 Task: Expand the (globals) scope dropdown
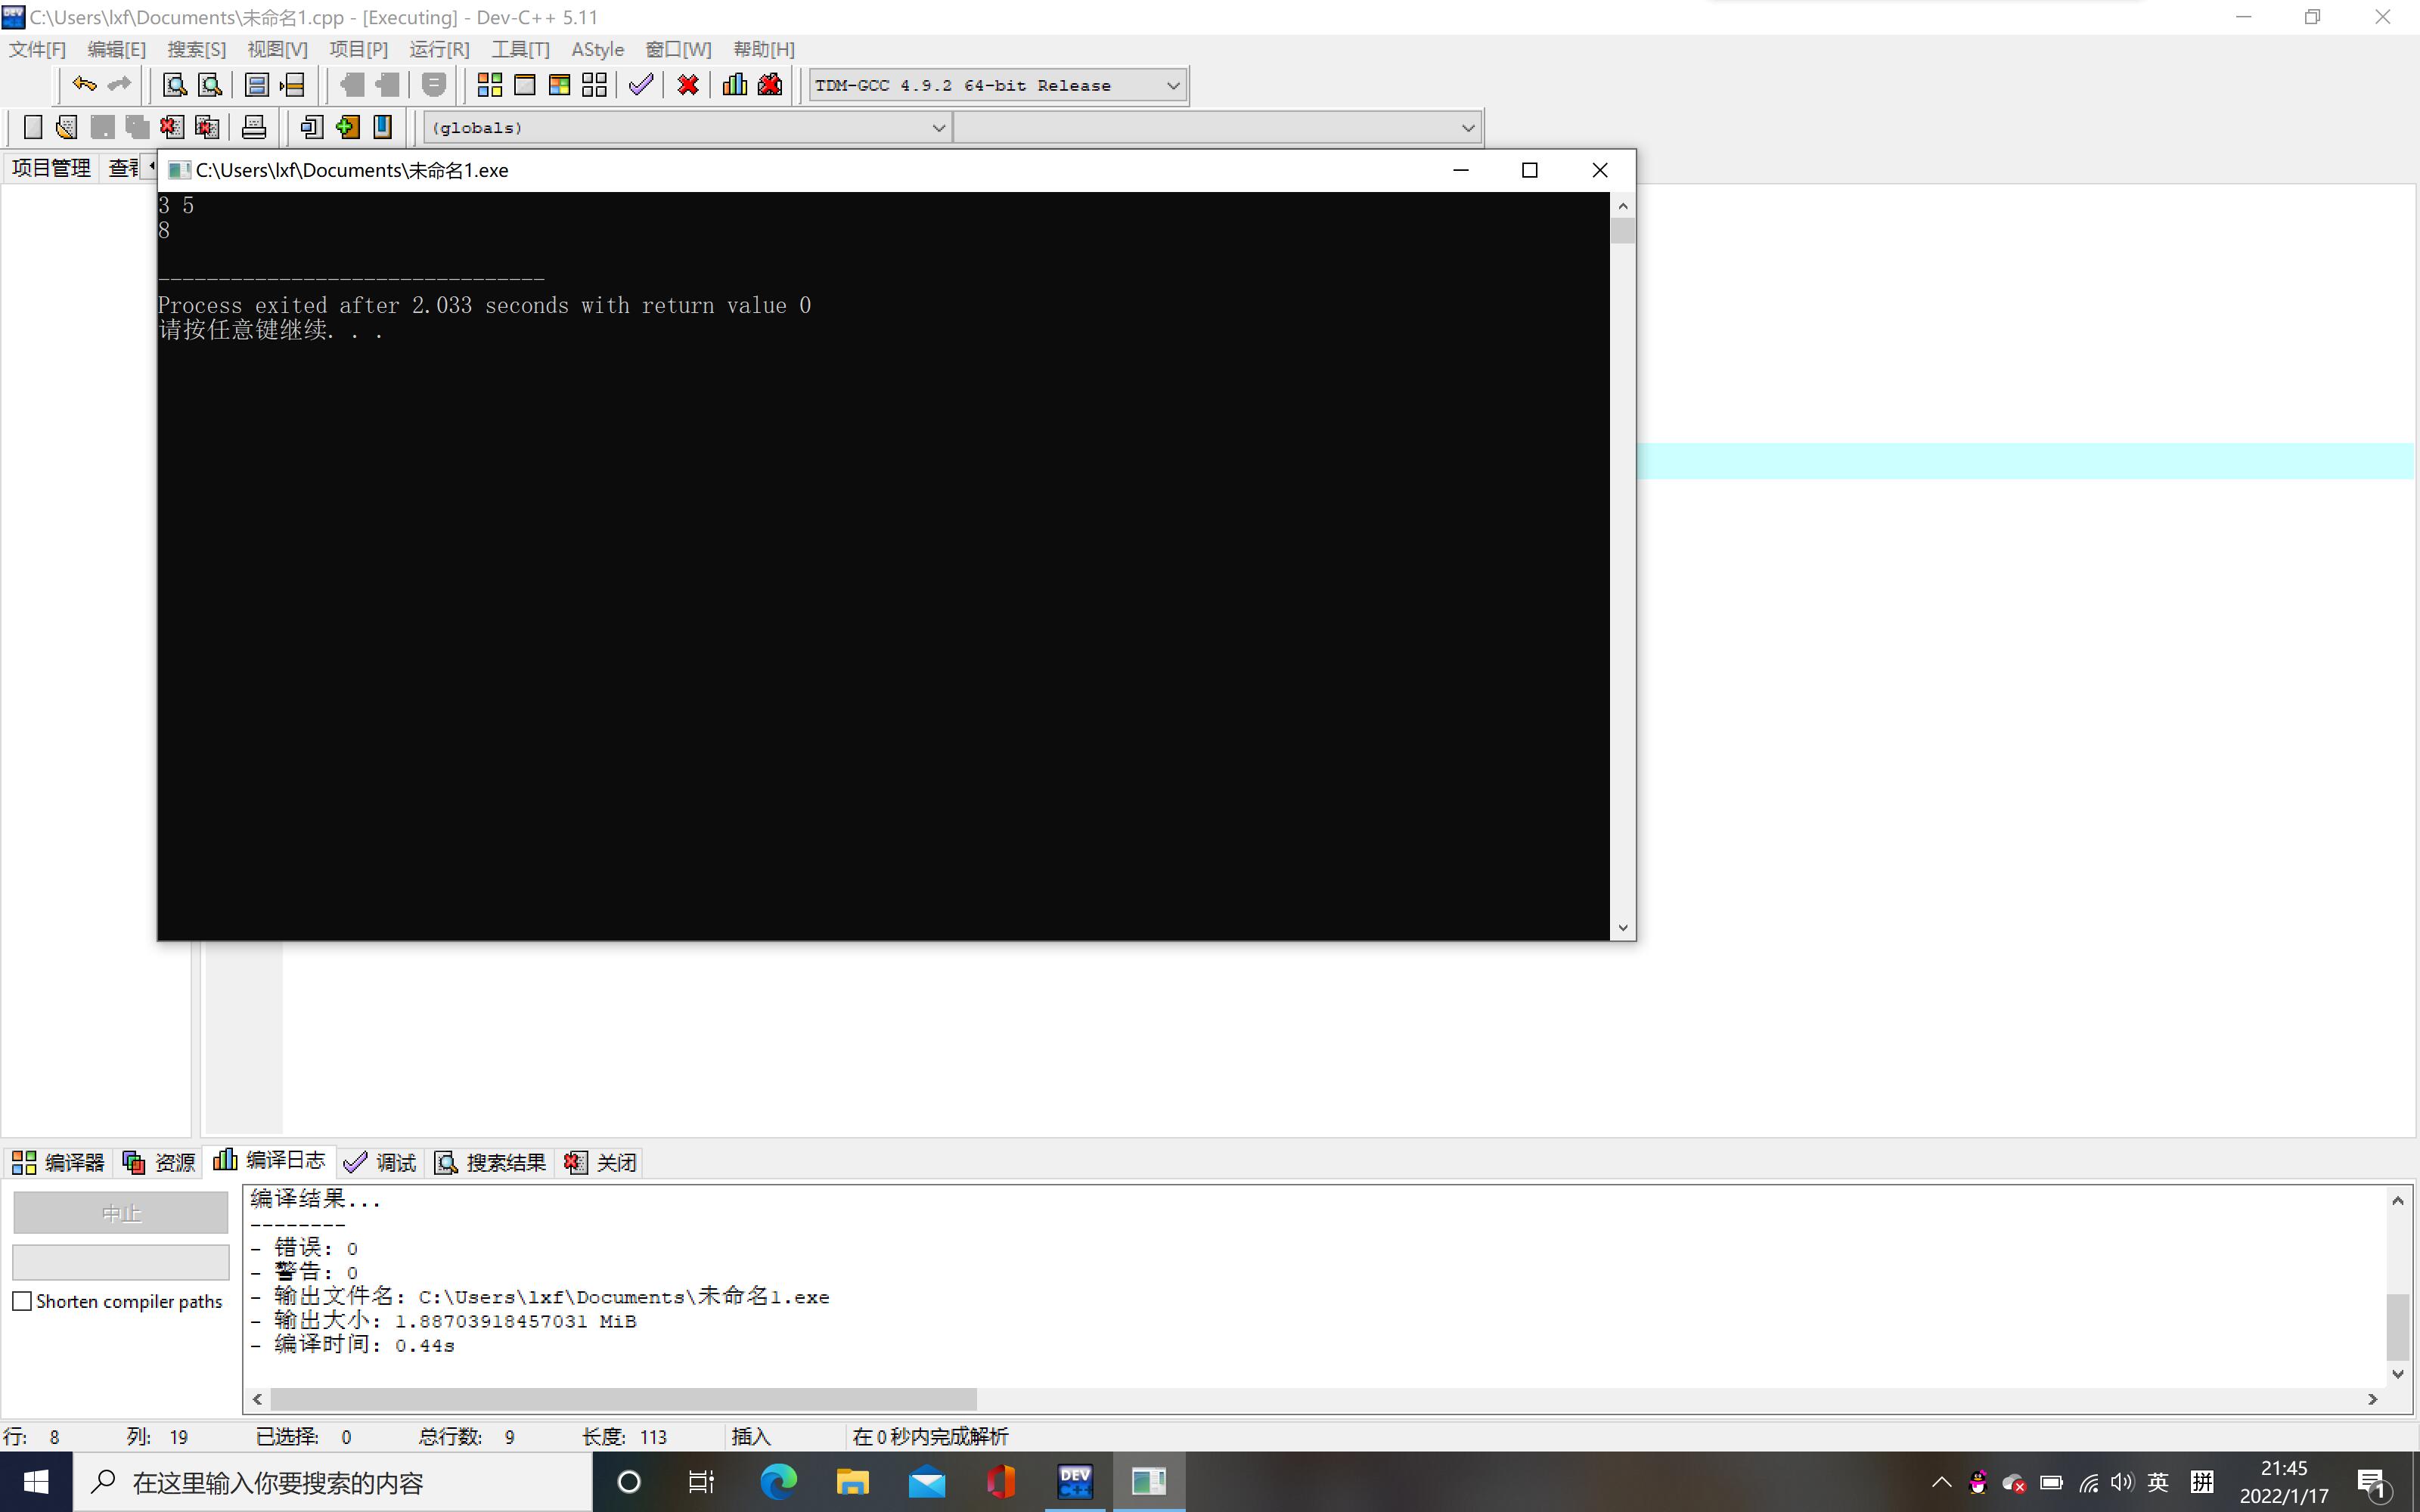(x=938, y=128)
